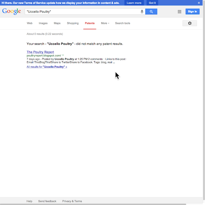Viewport: 205px width, 205px height.
Task: Select the Patents tab
Action: (90, 23)
